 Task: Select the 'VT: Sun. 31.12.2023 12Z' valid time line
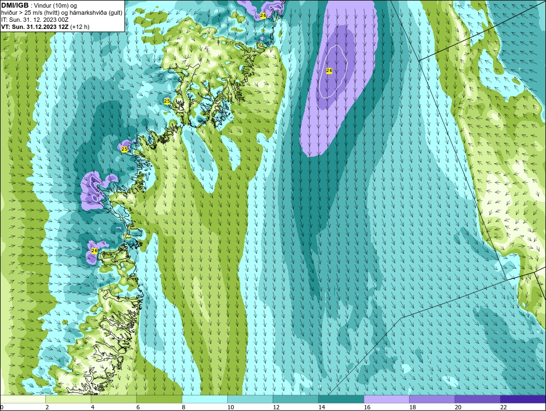(x=35, y=27)
